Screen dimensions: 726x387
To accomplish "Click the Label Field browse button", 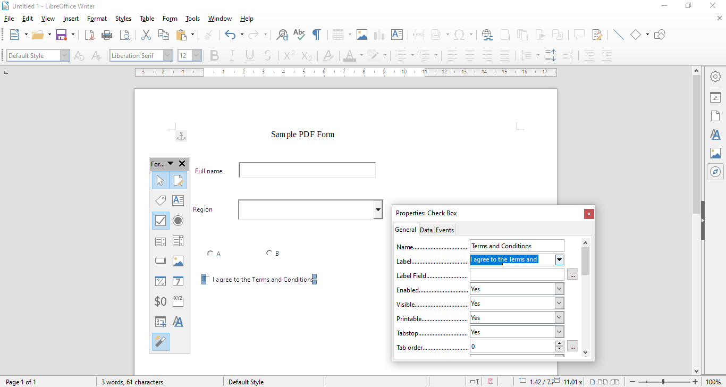I will [572, 274].
